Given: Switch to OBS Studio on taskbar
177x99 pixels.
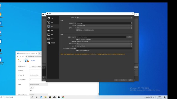Looking at the screenshot, I should (59, 97).
